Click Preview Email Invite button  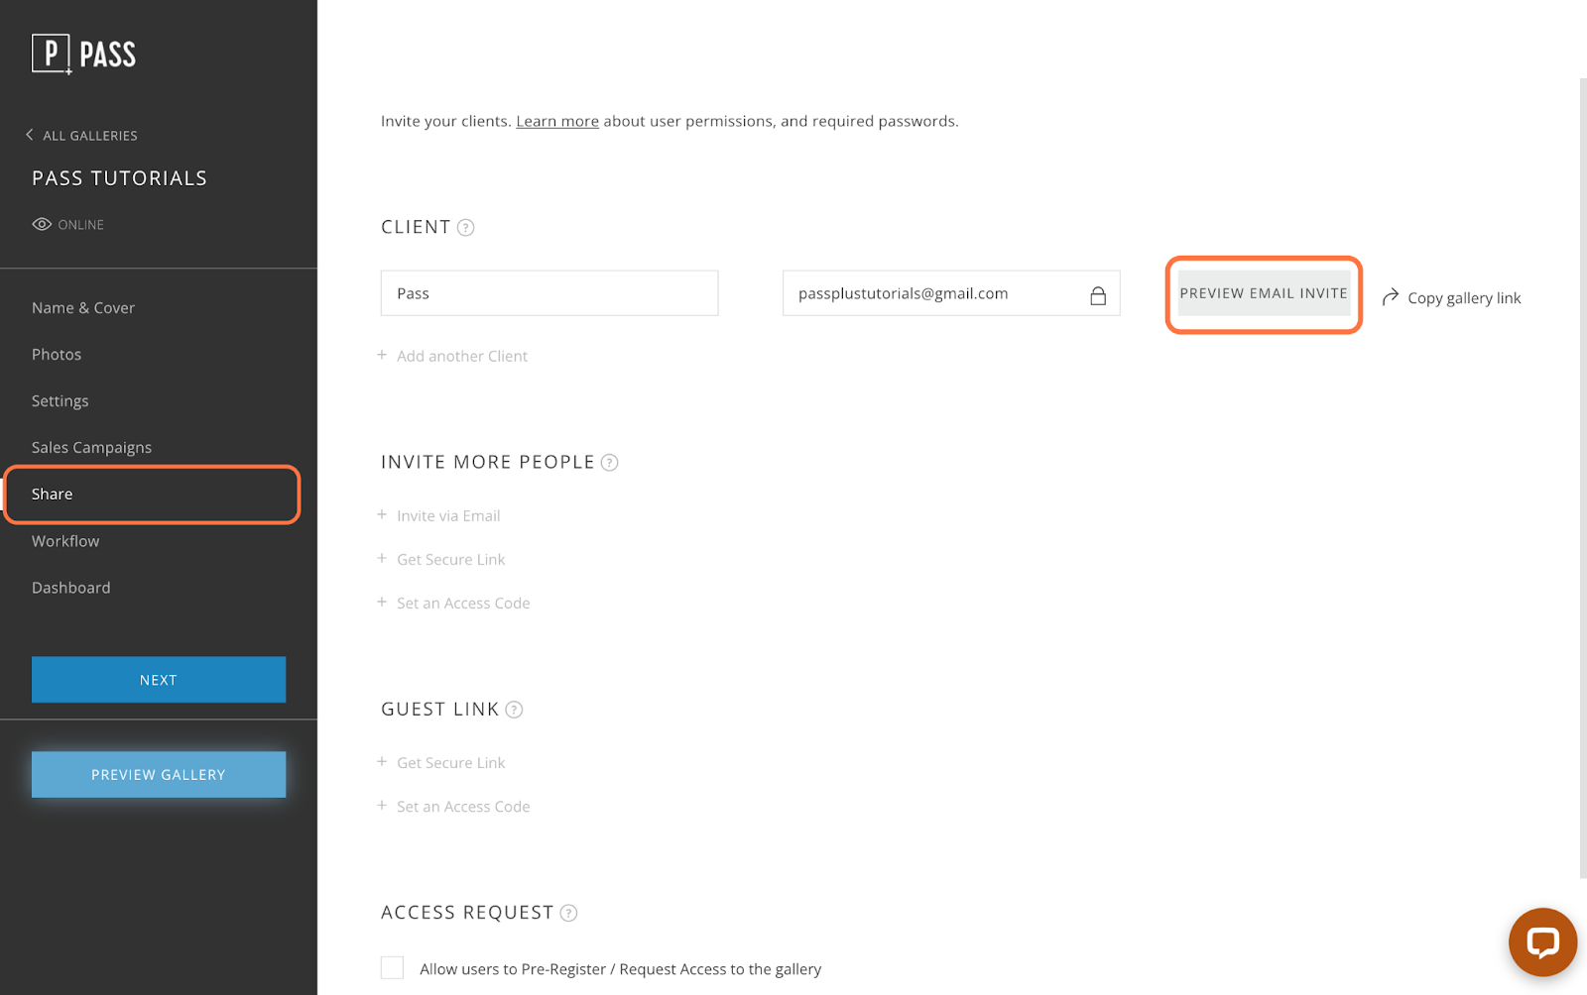click(1264, 293)
